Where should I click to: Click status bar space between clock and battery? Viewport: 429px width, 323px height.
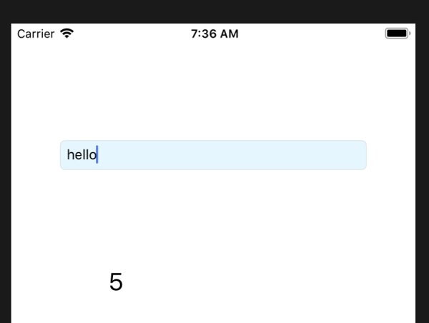pyautogui.click(x=315, y=34)
